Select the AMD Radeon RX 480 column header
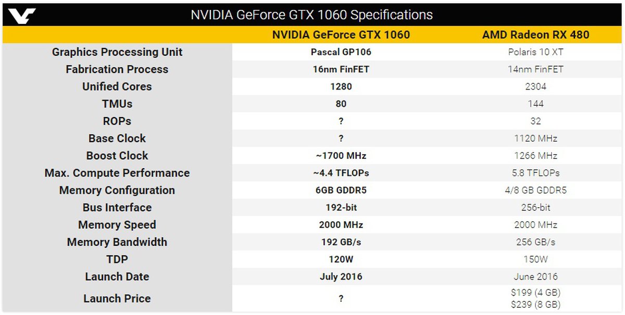The image size is (625, 315). pos(535,35)
